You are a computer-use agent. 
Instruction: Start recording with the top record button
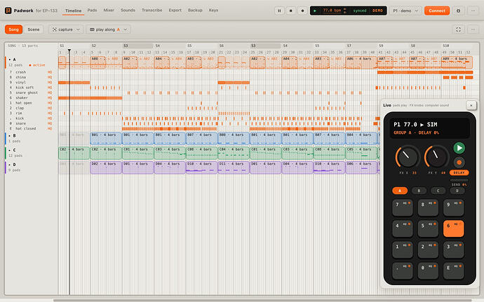[302, 11]
